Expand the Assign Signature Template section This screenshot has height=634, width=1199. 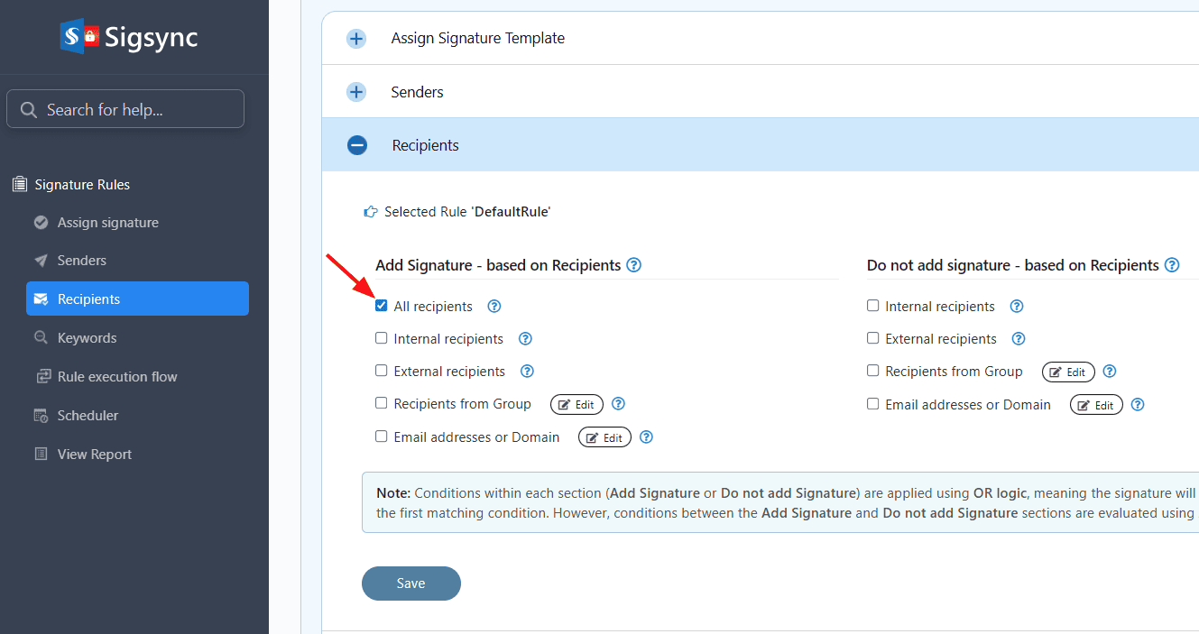(357, 39)
